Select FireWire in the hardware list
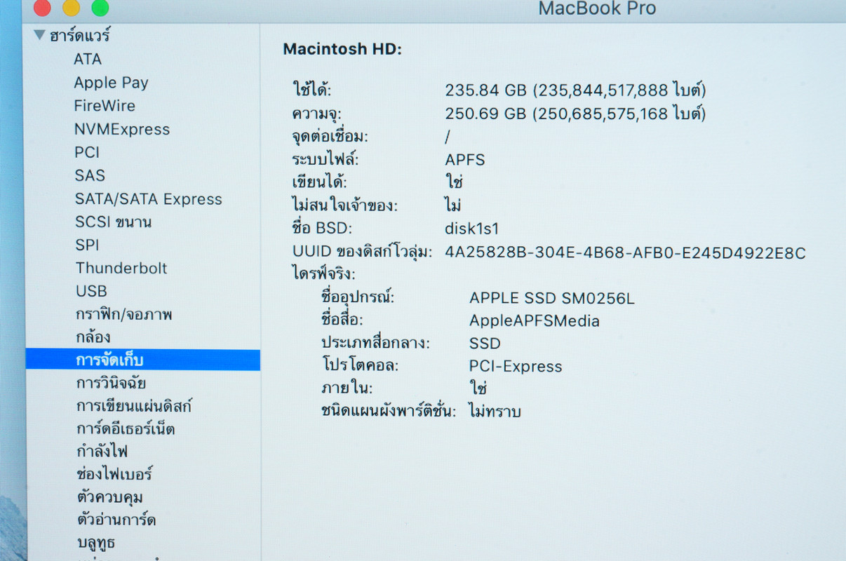Screen dimensions: 846x561 [x=105, y=106]
